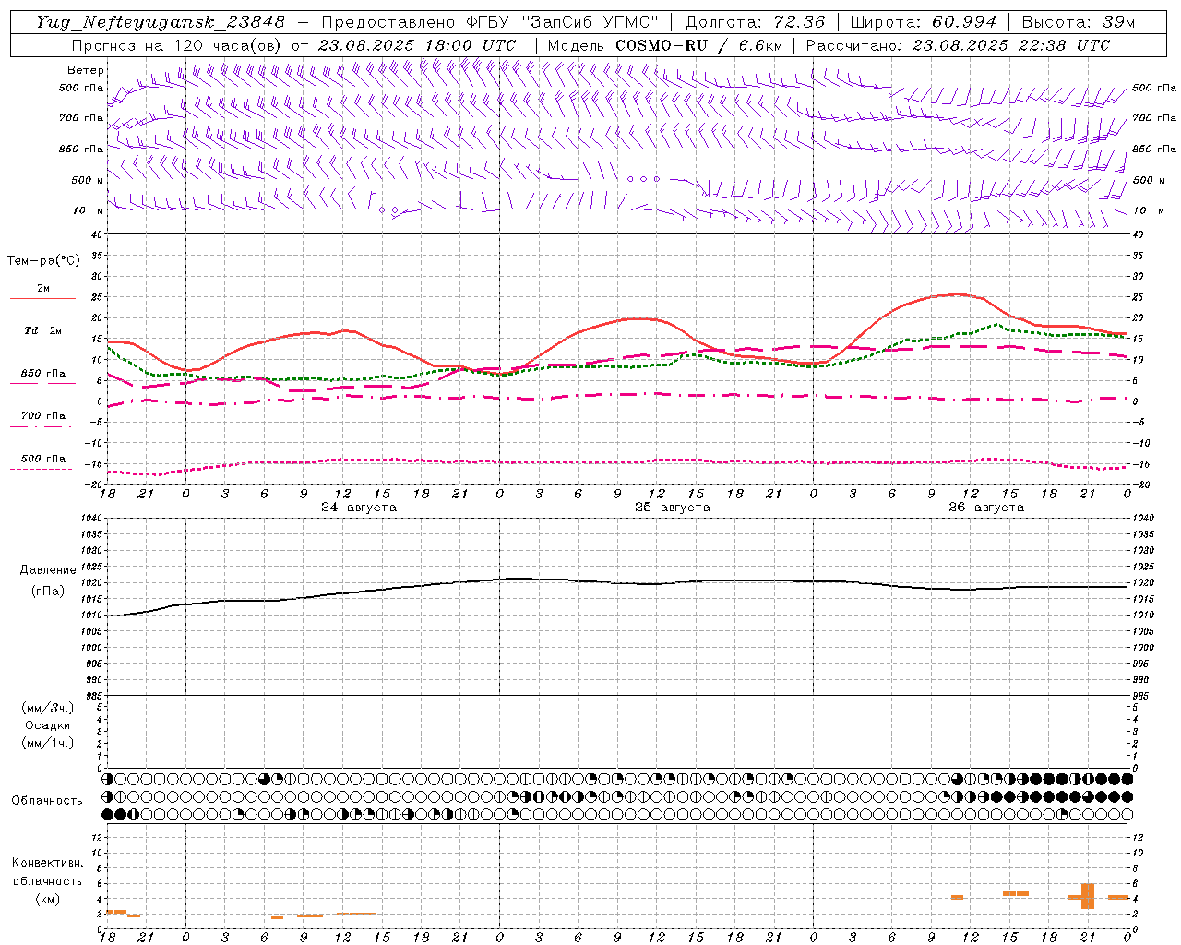Click the 'Давление' pressure panel label
The image size is (1181, 945).
[x=48, y=570]
